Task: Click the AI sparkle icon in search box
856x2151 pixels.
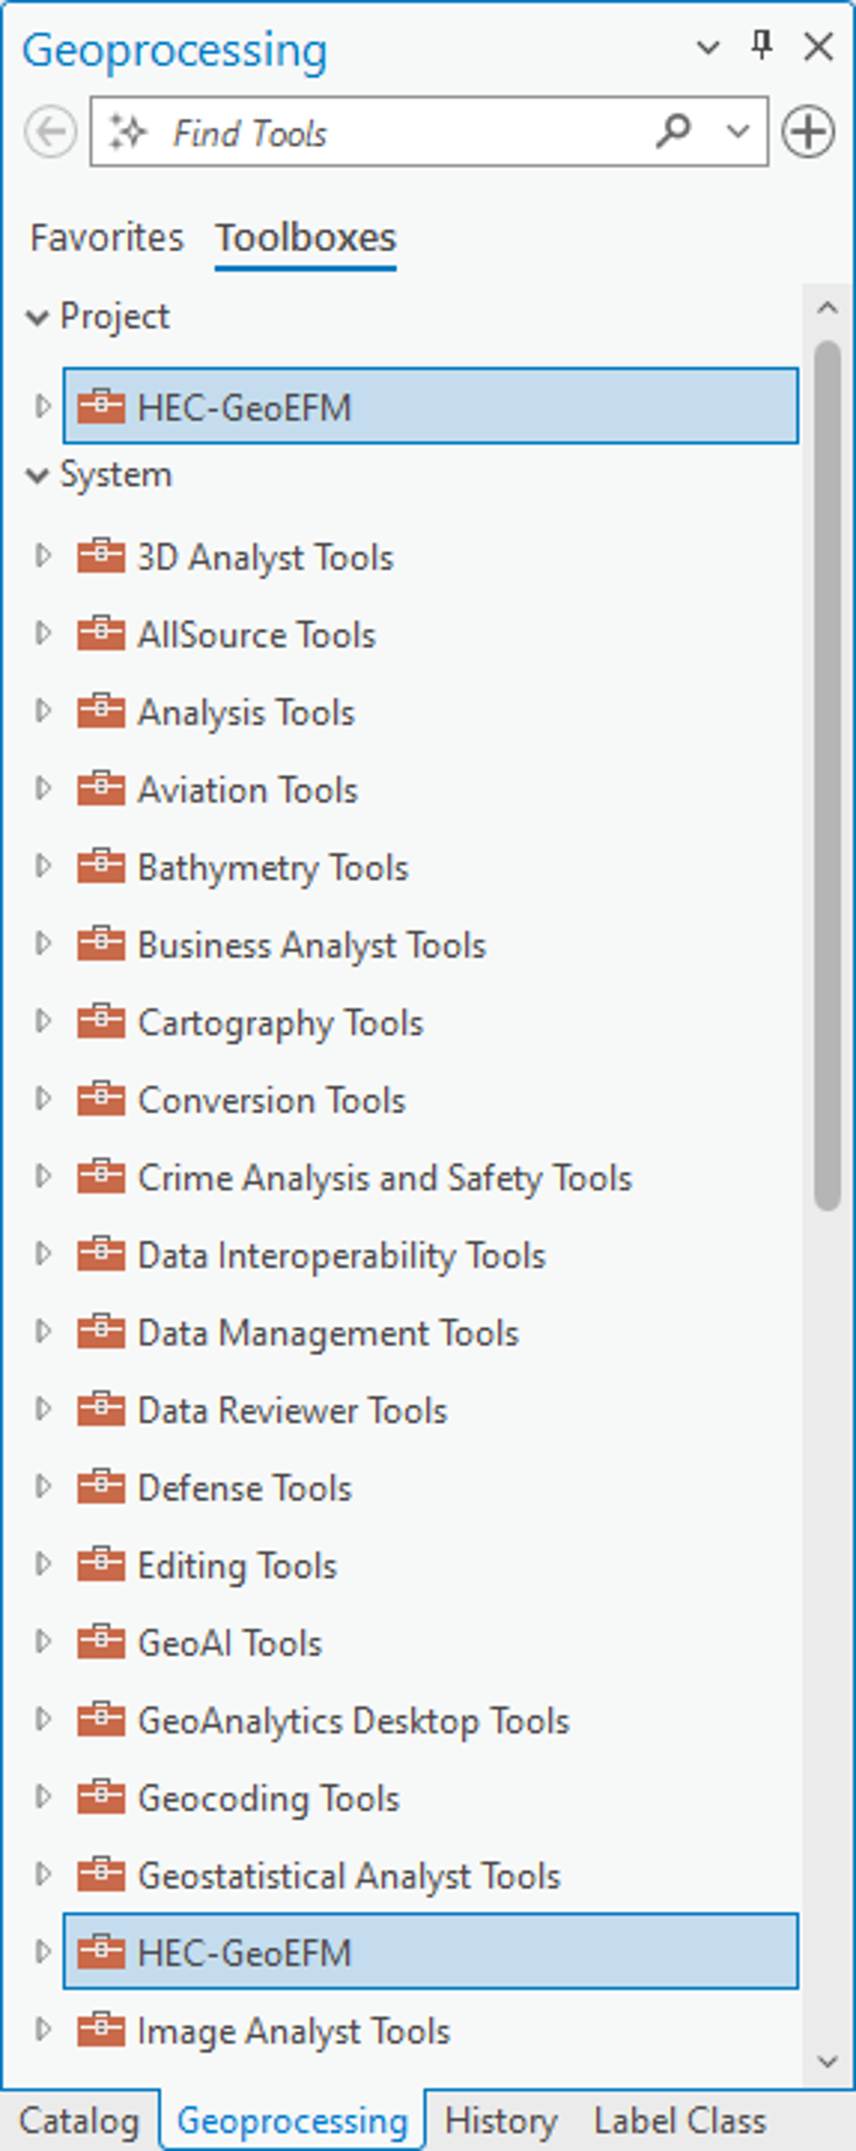Action: pyautogui.click(x=127, y=133)
